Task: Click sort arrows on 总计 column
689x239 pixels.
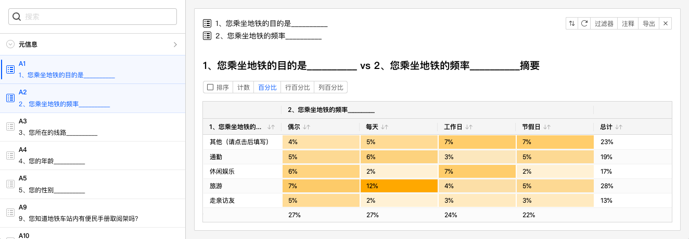Action: click(x=618, y=127)
